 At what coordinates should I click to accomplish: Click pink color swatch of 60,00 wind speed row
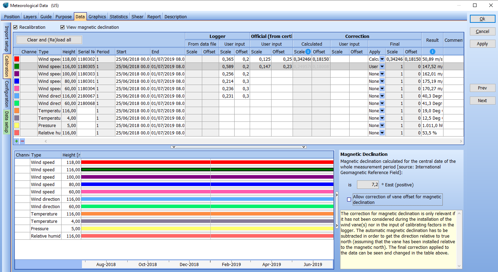tap(17, 89)
